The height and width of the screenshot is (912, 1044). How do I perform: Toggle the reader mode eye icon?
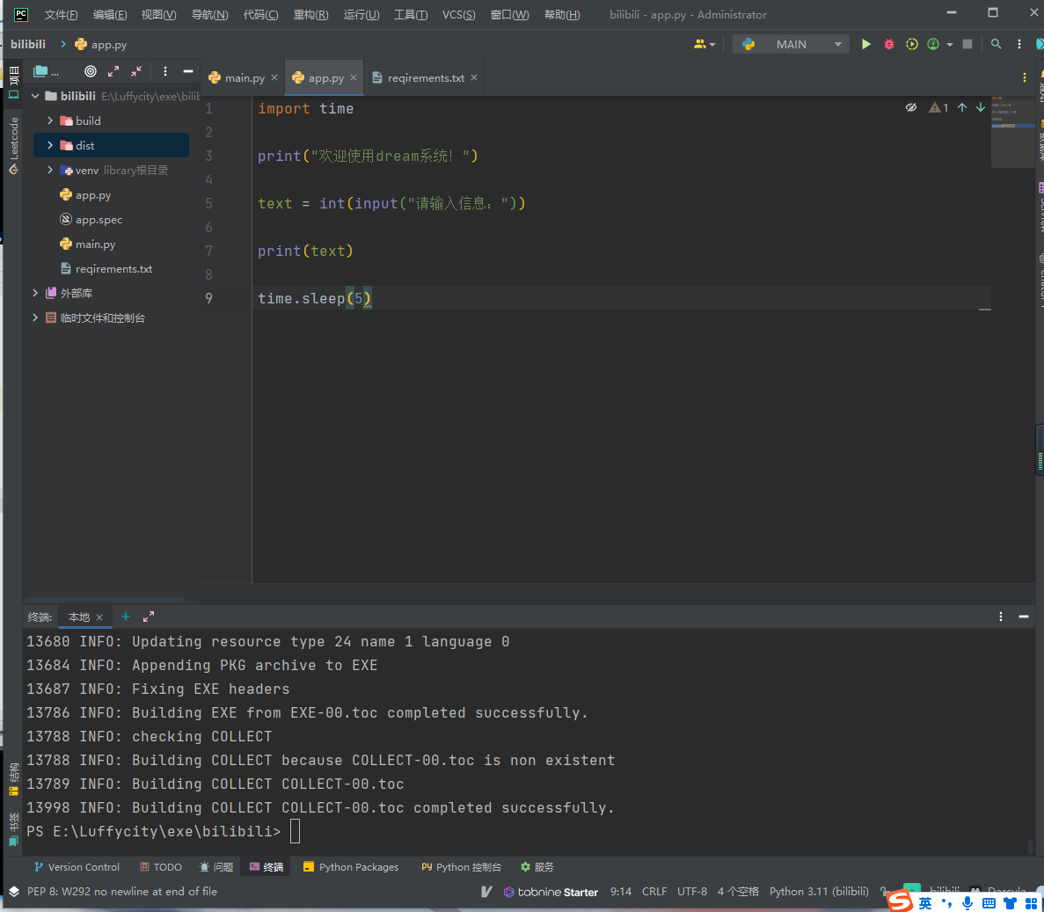pos(911,107)
